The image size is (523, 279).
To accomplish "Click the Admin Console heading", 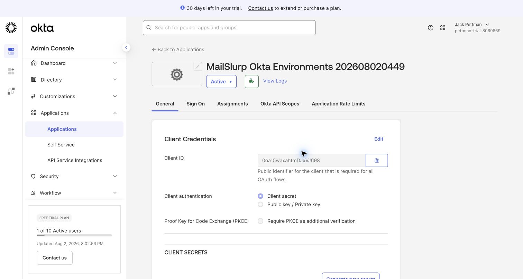I will 52,48.
